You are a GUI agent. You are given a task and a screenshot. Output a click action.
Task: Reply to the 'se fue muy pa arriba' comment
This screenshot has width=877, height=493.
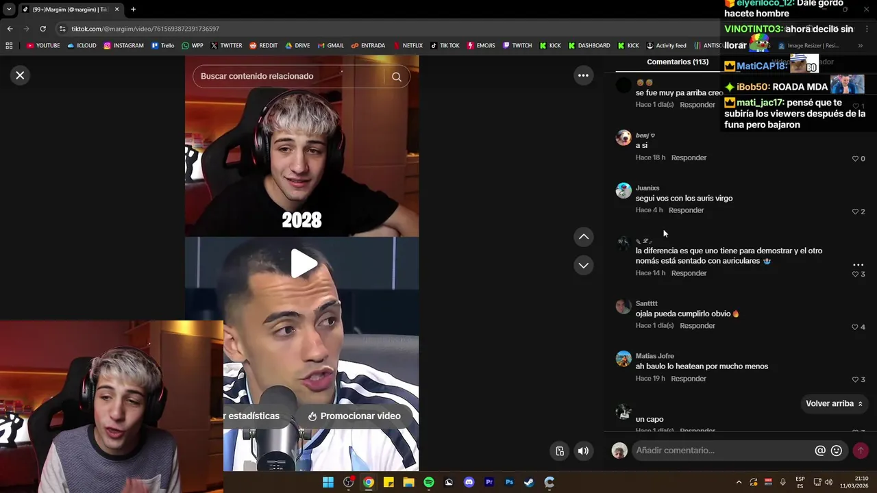point(697,105)
